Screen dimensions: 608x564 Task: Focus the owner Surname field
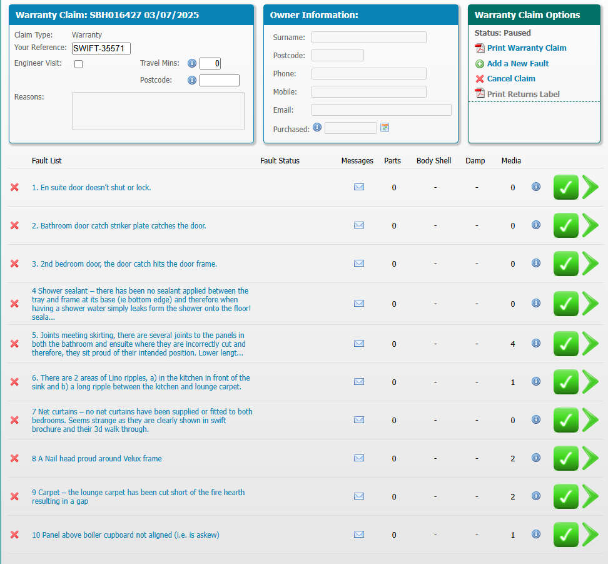point(368,38)
